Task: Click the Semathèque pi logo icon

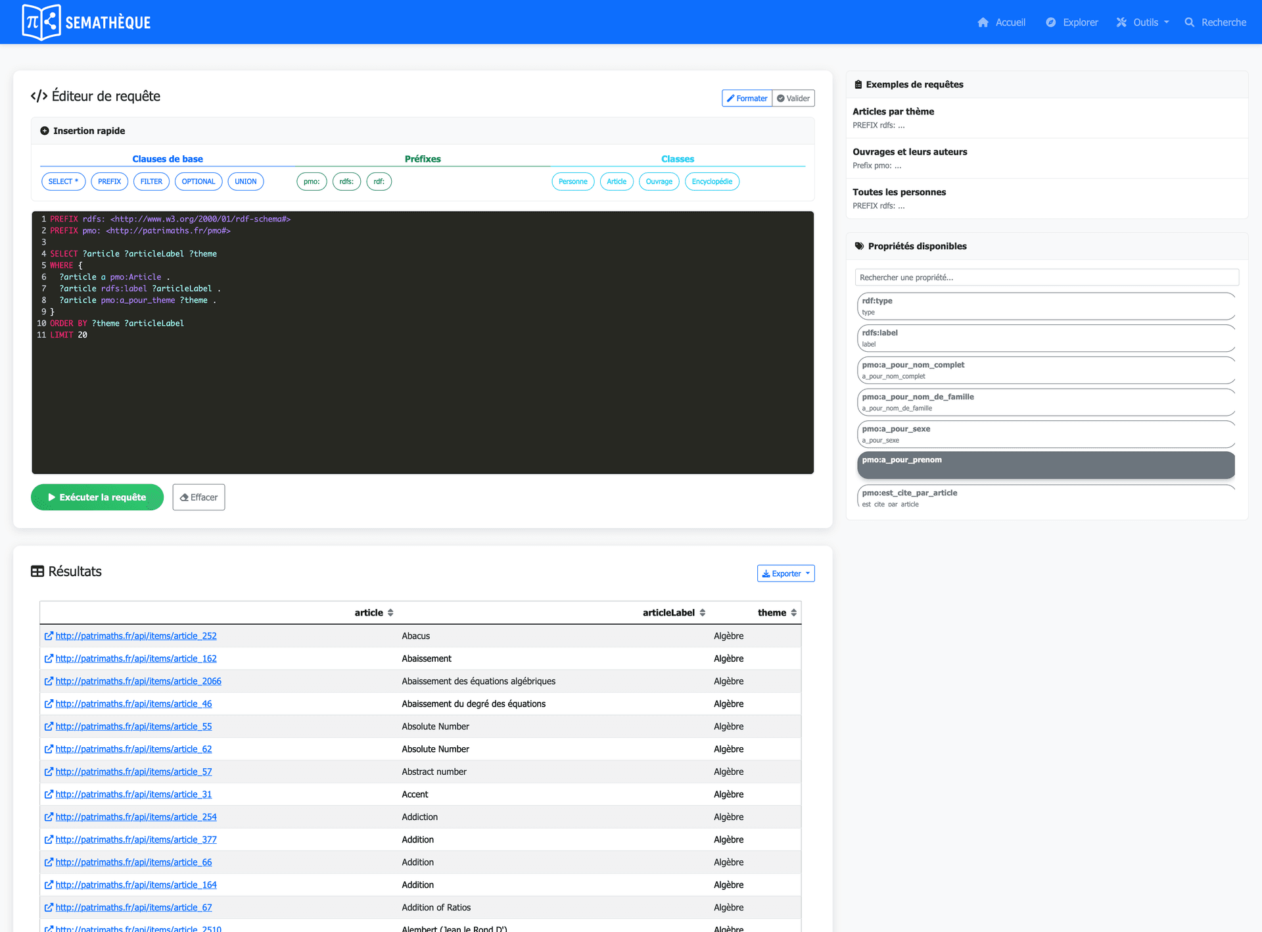Action: pyautogui.click(x=41, y=22)
